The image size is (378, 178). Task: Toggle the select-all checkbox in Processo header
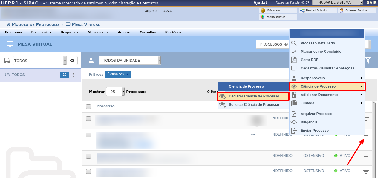click(x=88, y=106)
